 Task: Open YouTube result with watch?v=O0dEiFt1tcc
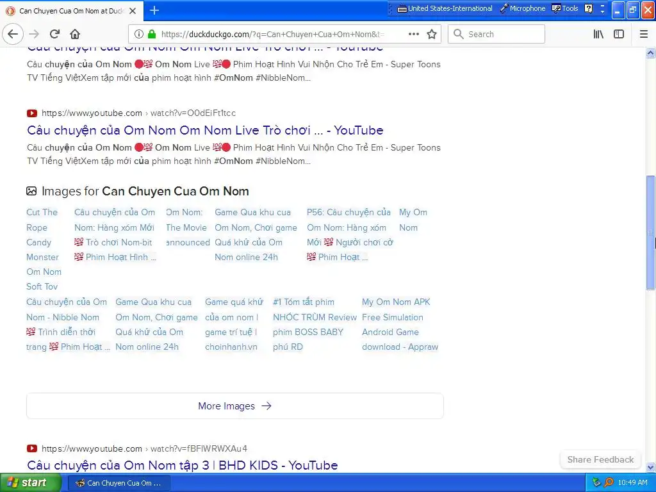205,130
